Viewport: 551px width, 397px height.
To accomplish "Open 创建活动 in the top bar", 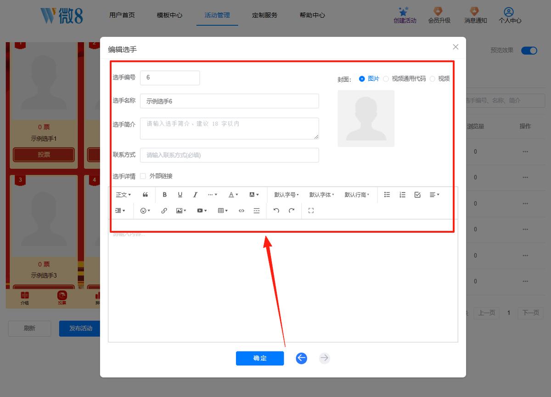I will (405, 15).
